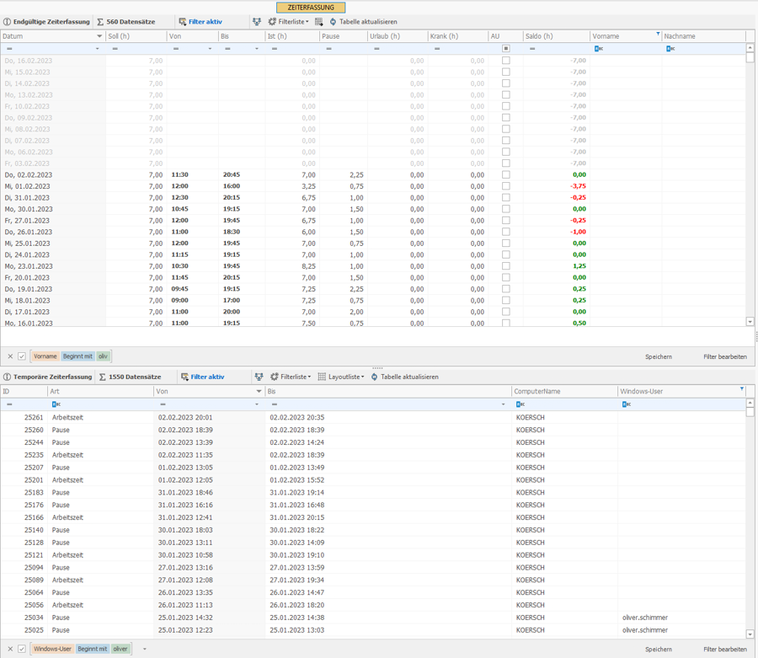
Task: Click Vorname field tag in upper filter
Action: [45, 356]
